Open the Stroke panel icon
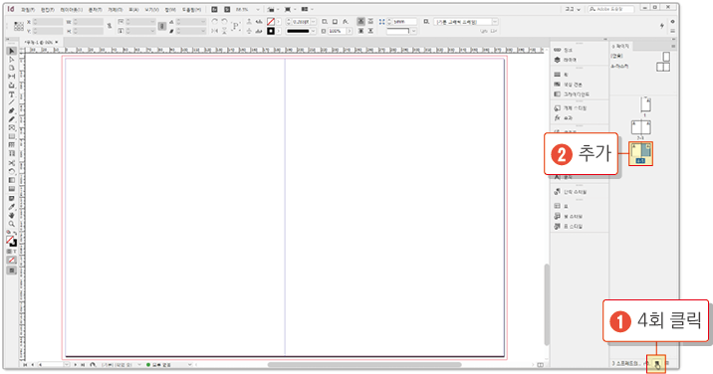 coord(557,75)
